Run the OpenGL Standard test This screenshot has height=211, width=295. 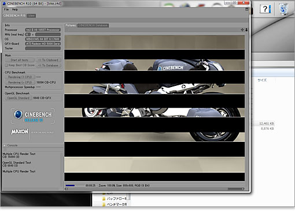click(19, 98)
